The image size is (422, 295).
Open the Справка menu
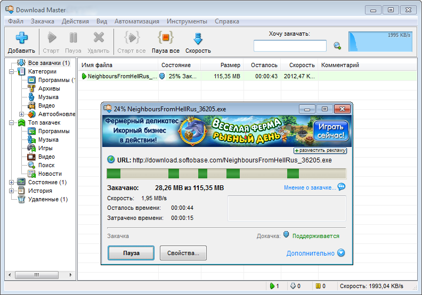[227, 21]
